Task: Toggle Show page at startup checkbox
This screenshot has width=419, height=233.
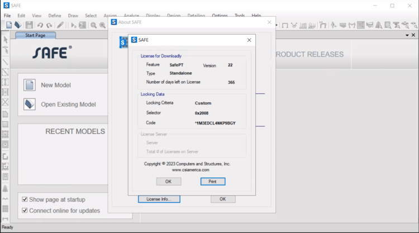Action: (x=25, y=199)
